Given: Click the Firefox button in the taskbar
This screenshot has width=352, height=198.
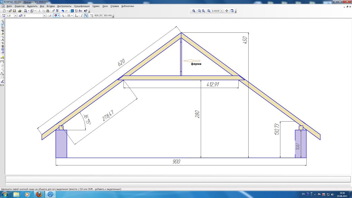Looking at the screenshot, I should tap(39, 194).
